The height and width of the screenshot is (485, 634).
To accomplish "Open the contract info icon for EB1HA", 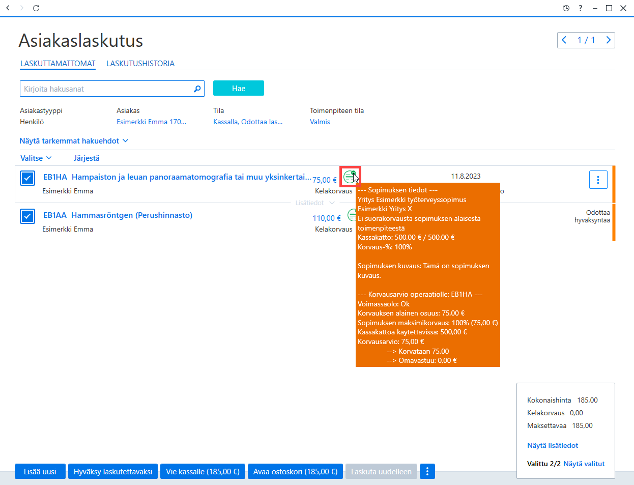I will tap(350, 177).
